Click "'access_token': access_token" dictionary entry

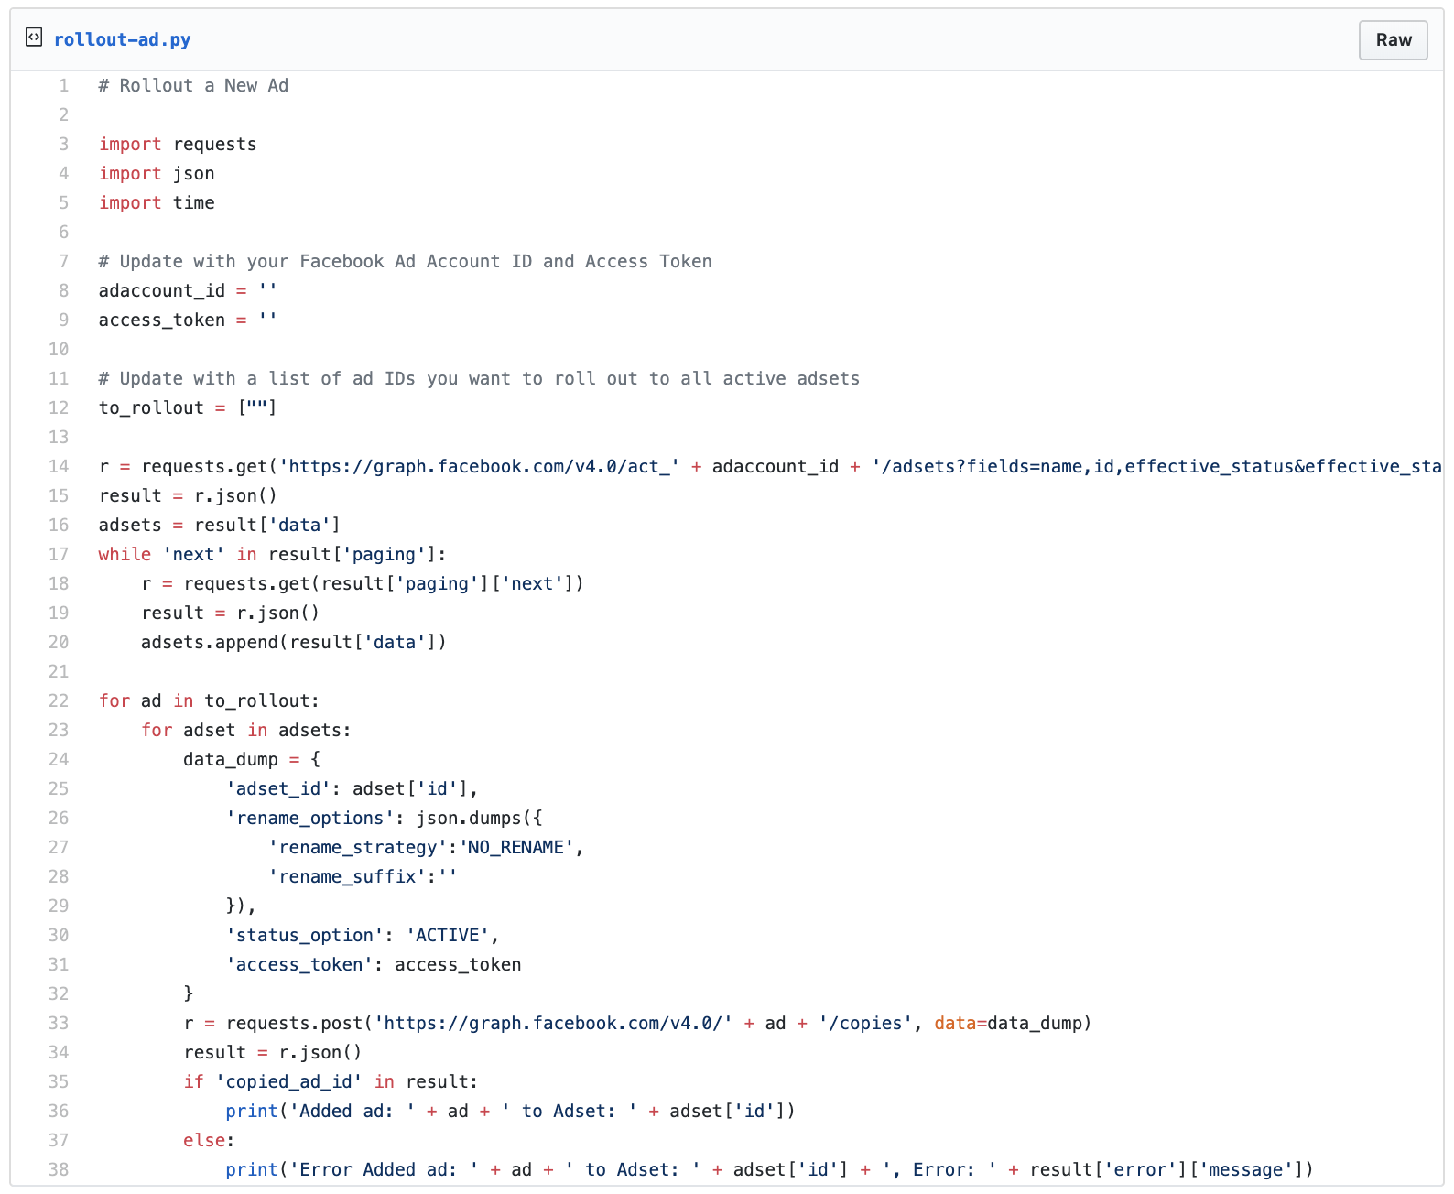tap(374, 964)
